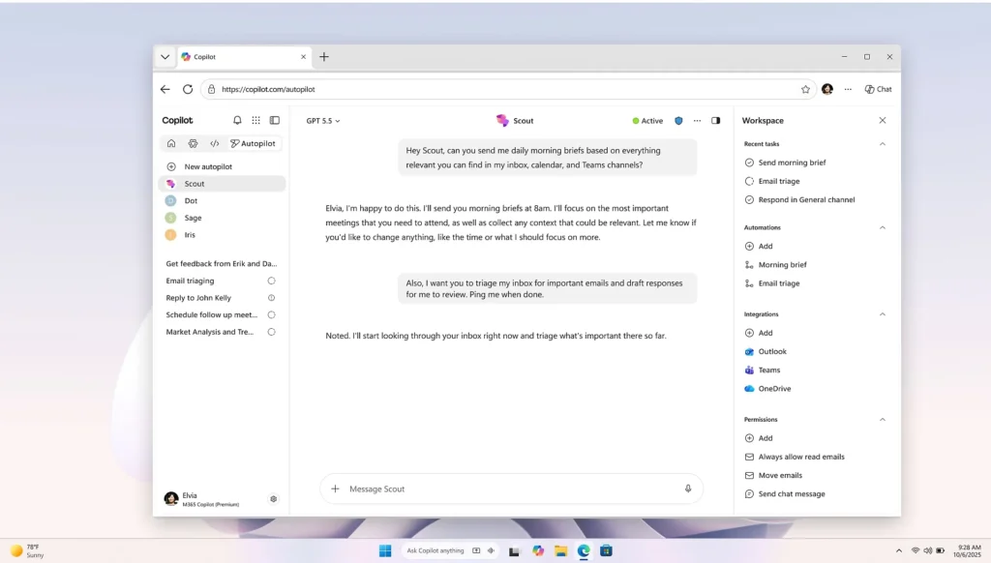Go to the Copilot home icon
The width and height of the screenshot is (991, 563).
[171, 143]
